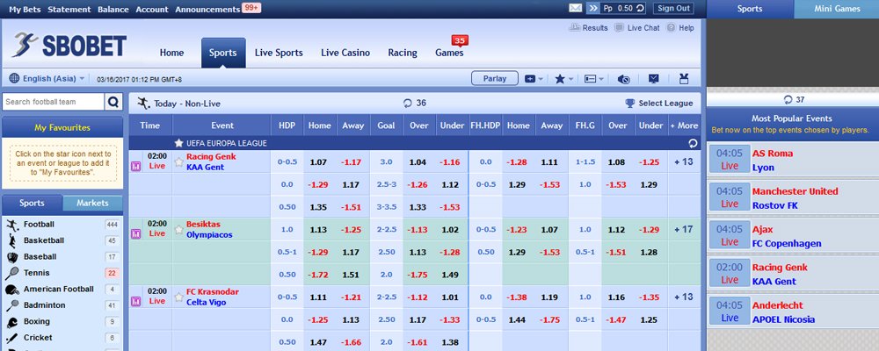Open the mail envelope inbox icon
Screen dimensions: 879x351
[x=575, y=9]
